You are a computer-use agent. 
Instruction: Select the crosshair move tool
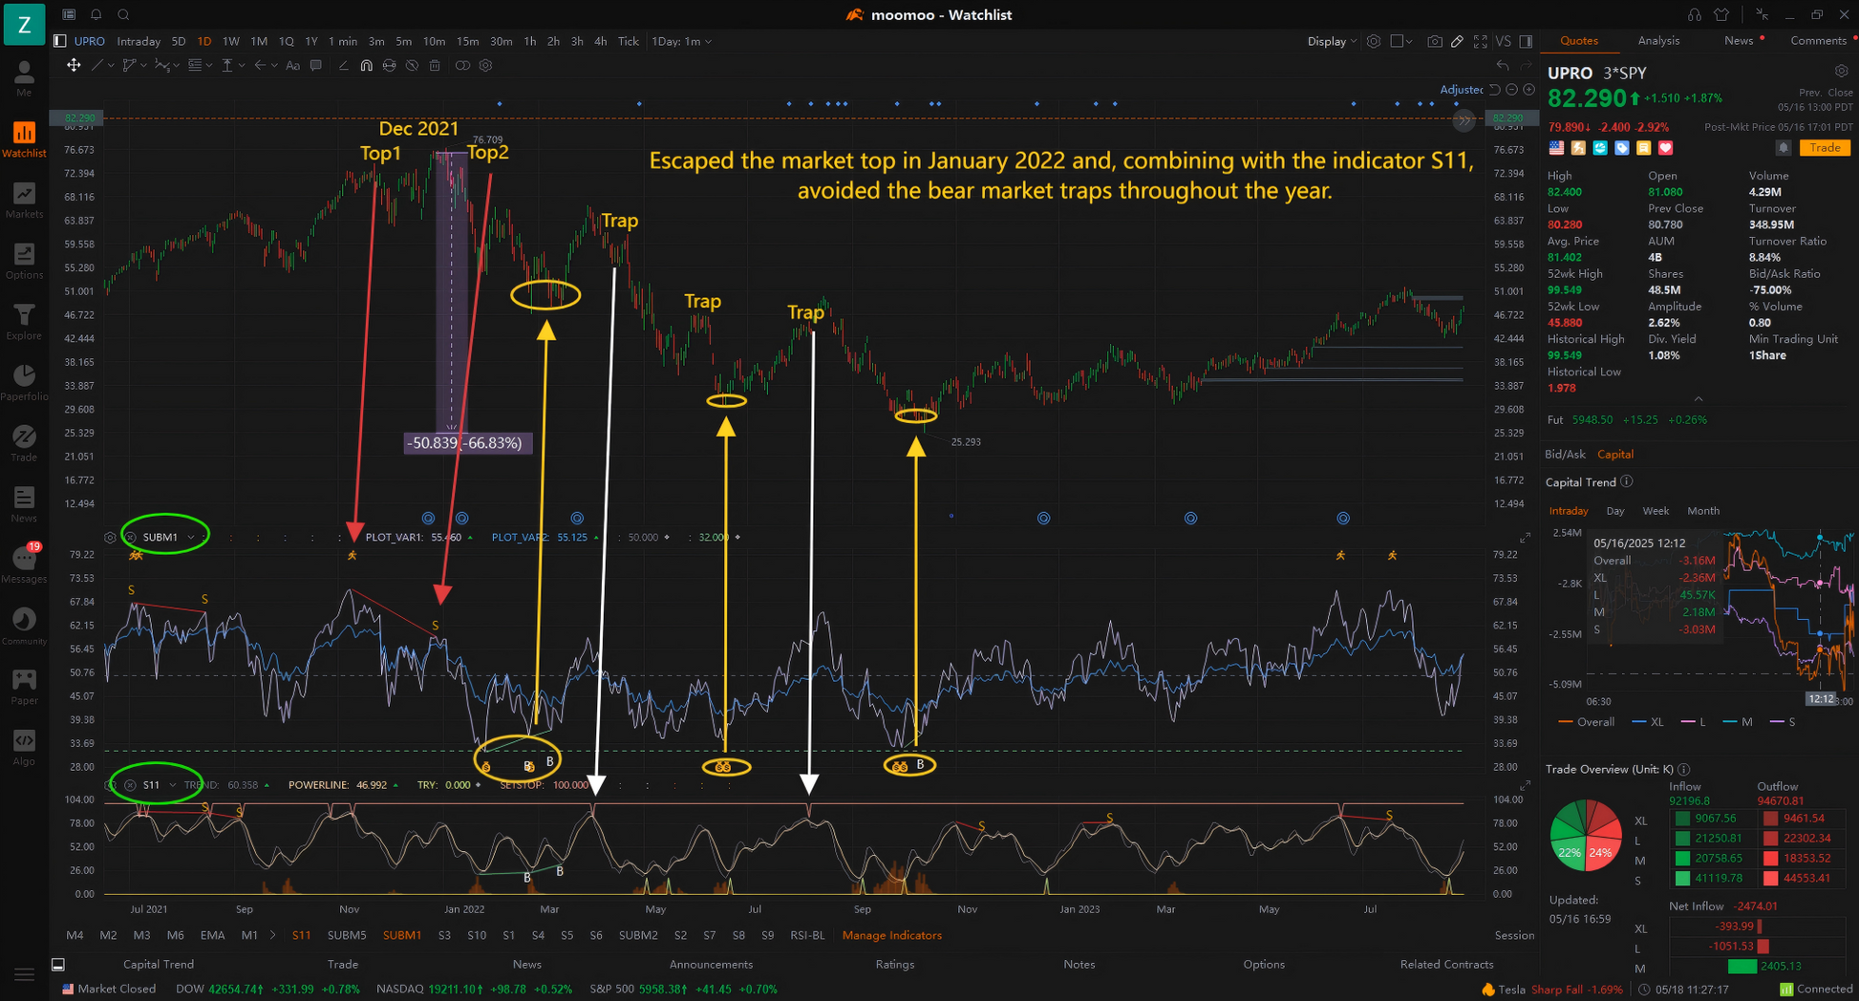point(74,66)
